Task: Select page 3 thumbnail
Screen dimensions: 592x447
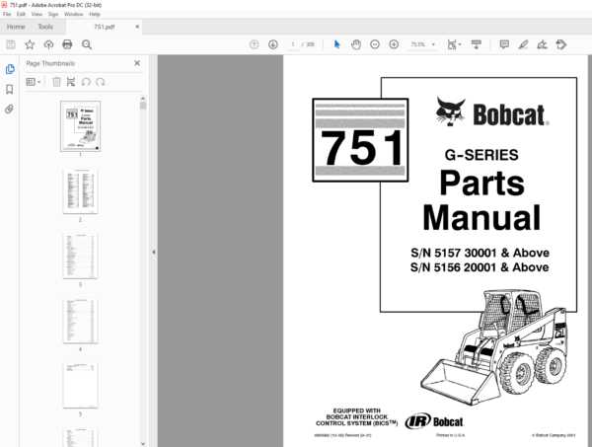Action: click(81, 256)
